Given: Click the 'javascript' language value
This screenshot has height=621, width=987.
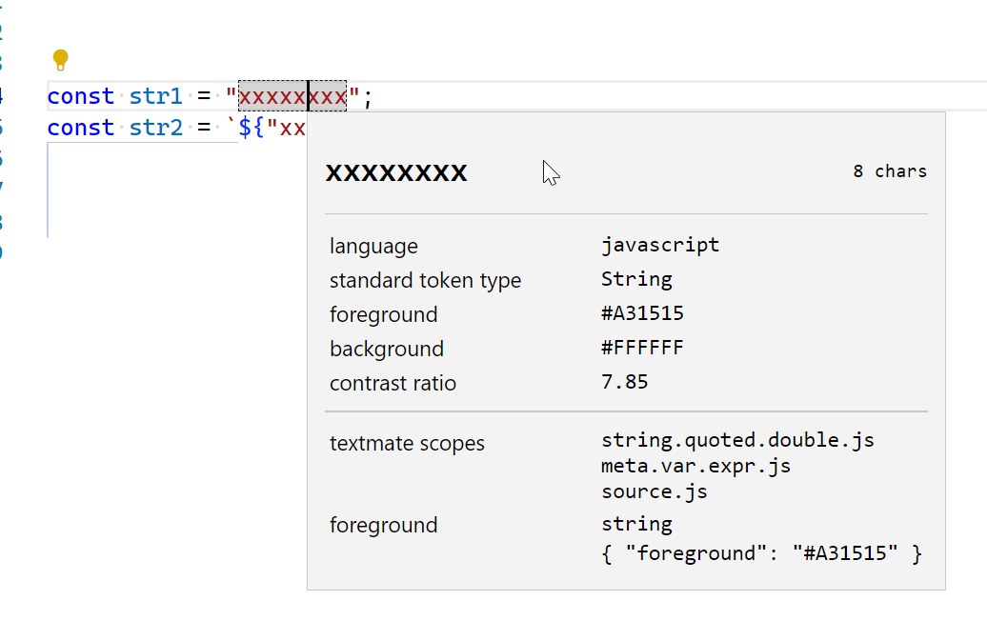Looking at the screenshot, I should pyautogui.click(x=660, y=245).
